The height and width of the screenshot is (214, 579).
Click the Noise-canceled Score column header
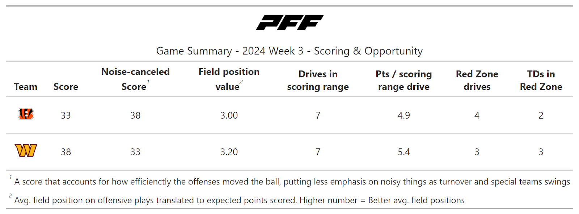(x=135, y=79)
